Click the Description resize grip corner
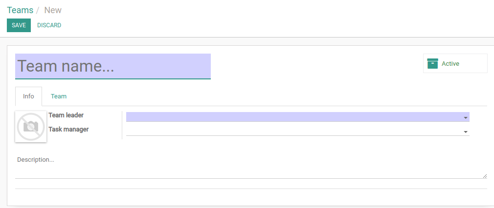Viewport: 494px width, 208px height. 485,176
